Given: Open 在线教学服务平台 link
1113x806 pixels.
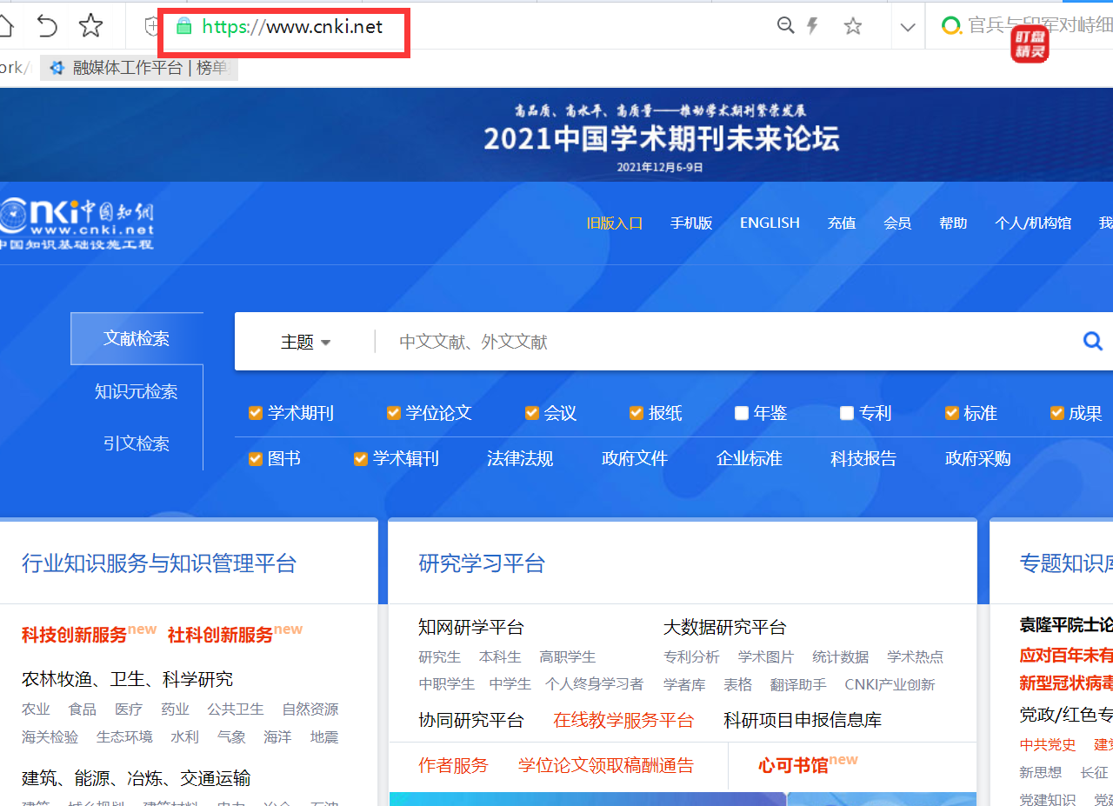Looking at the screenshot, I should (624, 720).
